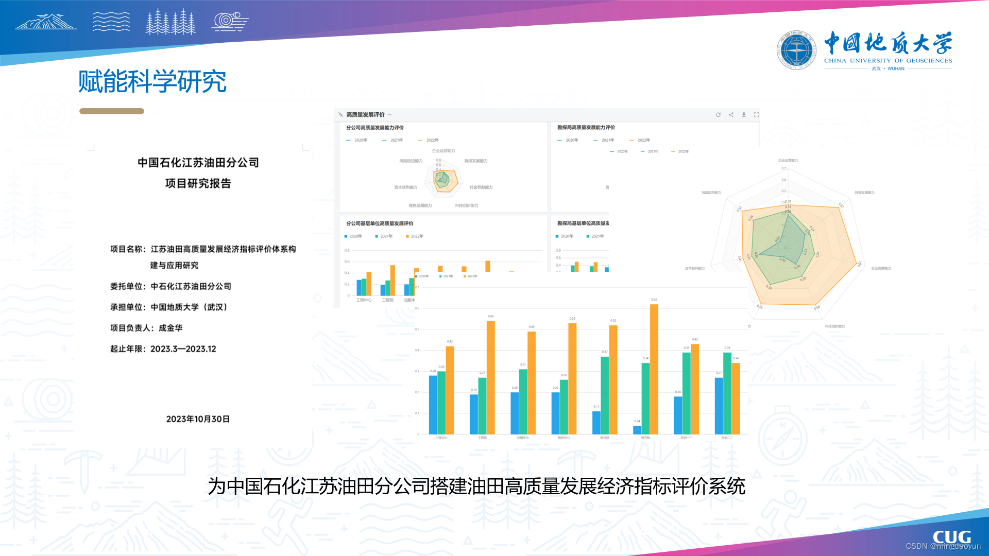Viewport: 989px width, 556px height.
Task: Click the orange 工程院 bar labeled 0.54
Action: click(x=491, y=377)
